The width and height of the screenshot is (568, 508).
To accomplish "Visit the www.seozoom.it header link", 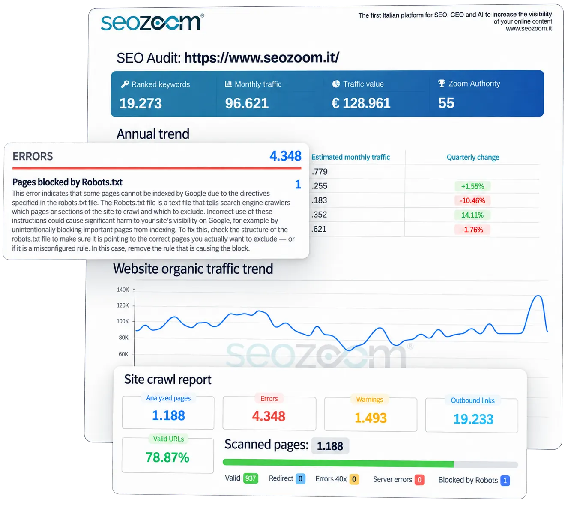I will pos(529,29).
